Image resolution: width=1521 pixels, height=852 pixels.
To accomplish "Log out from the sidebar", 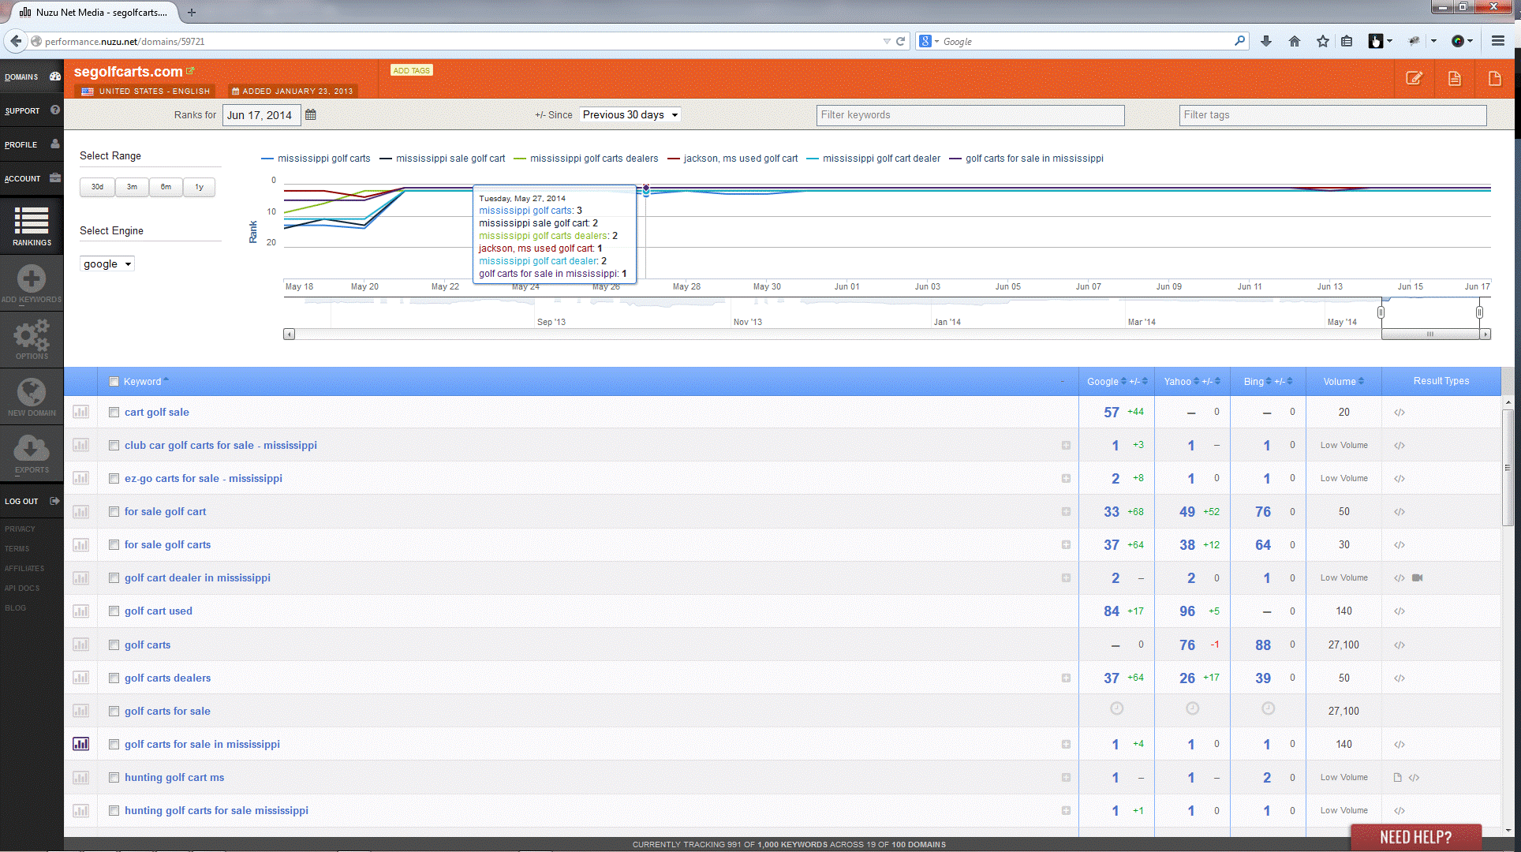I will pyautogui.click(x=32, y=501).
